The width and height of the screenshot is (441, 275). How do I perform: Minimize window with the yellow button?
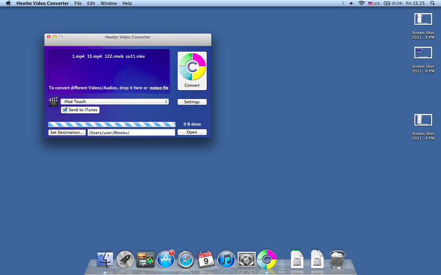point(55,37)
